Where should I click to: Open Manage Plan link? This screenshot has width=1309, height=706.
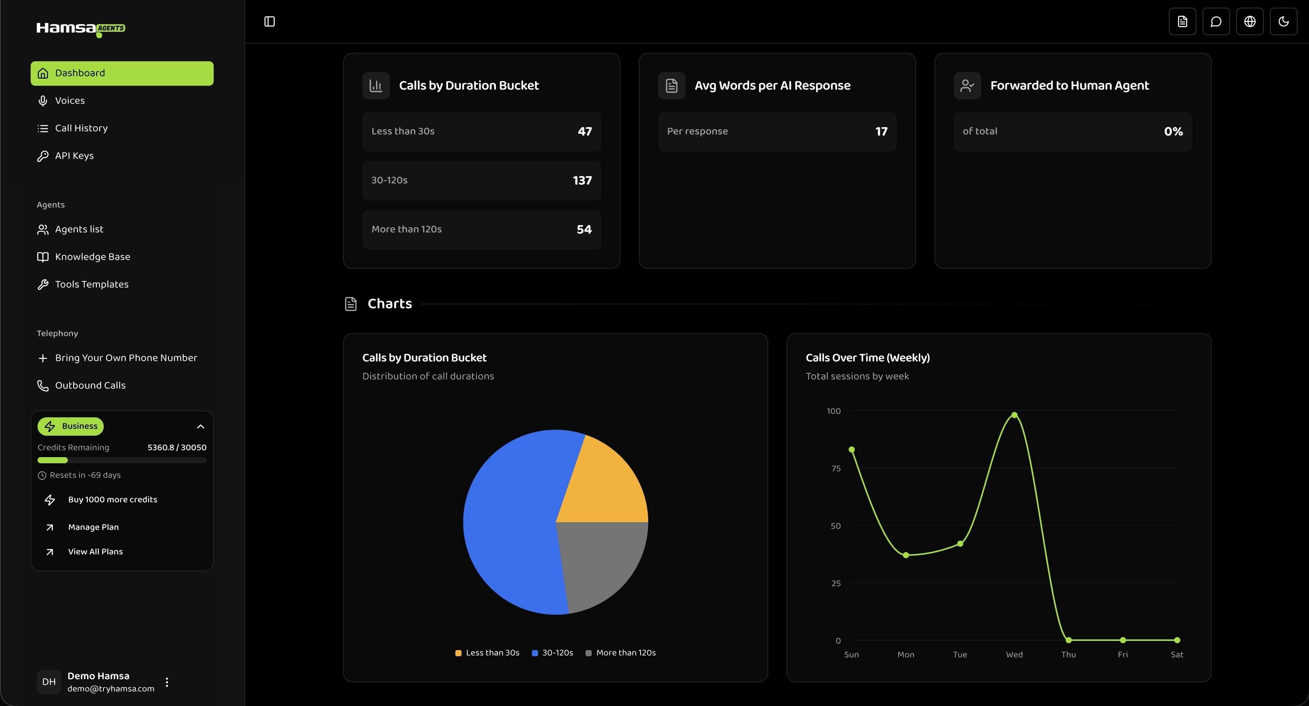pyautogui.click(x=93, y=527)
